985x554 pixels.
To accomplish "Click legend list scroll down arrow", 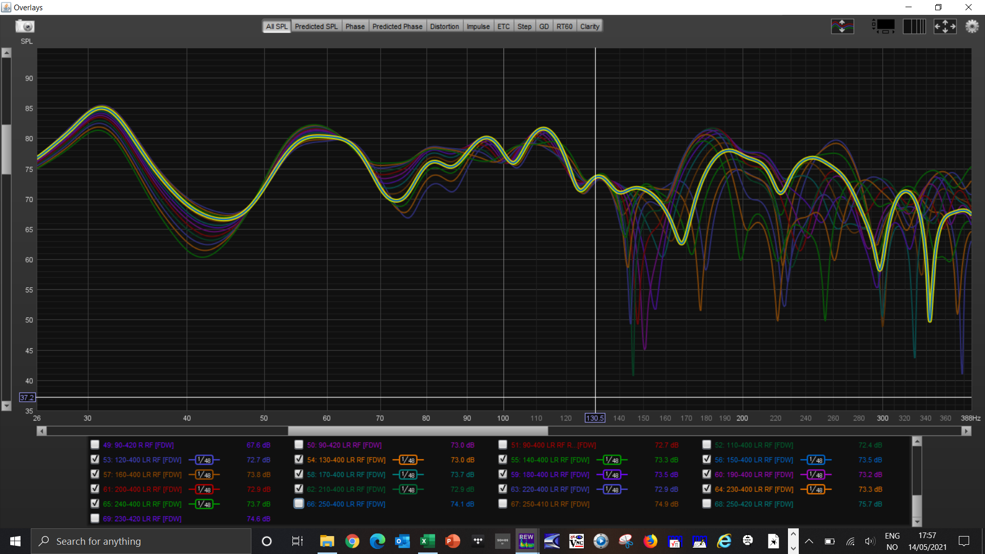I will click(x=917, y=522).
